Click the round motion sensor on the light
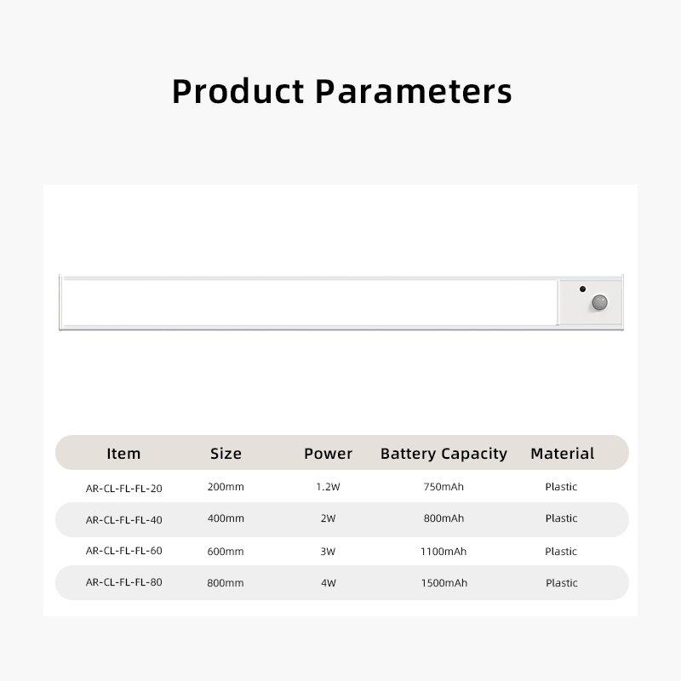Screen dimensions: 681x681 (599, 302)
